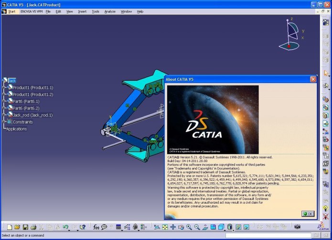Save the document with the floppy icon
The width and height of the screenshot is (332, 240).
point(25,227)
